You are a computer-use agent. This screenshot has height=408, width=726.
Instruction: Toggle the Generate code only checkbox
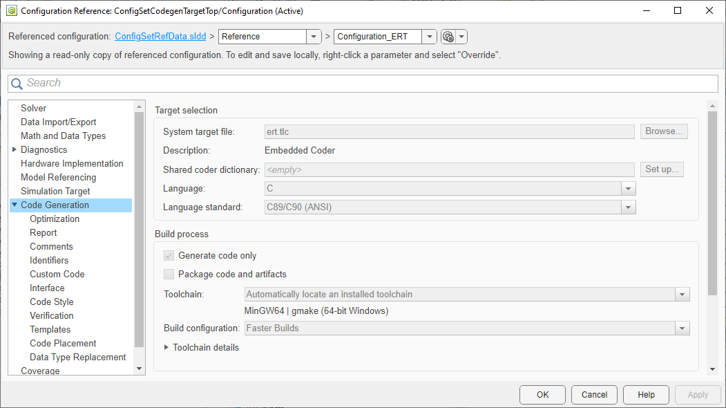169,256
